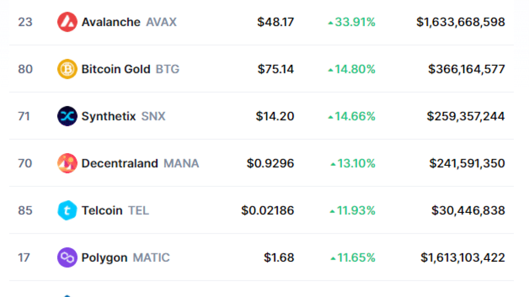The image size is (529, 297).
Task: Click Polygon's market cap $1,613,103,422
Action: pyautogui.click(x=462, y=257)
